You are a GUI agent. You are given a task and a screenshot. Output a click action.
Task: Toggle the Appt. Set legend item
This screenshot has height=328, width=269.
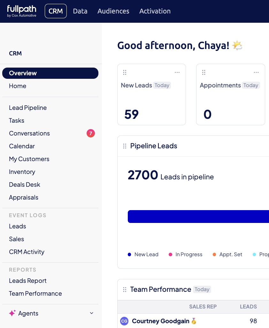click(x=227, y=255)
